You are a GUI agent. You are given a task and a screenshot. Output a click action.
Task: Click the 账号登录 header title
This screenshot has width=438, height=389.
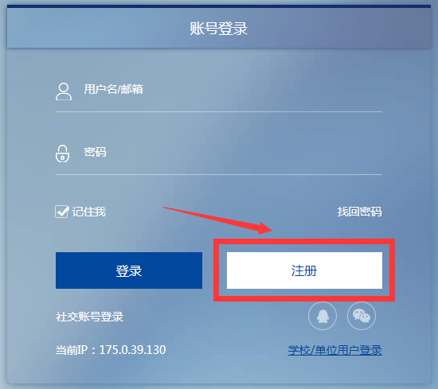coord(219,29)
